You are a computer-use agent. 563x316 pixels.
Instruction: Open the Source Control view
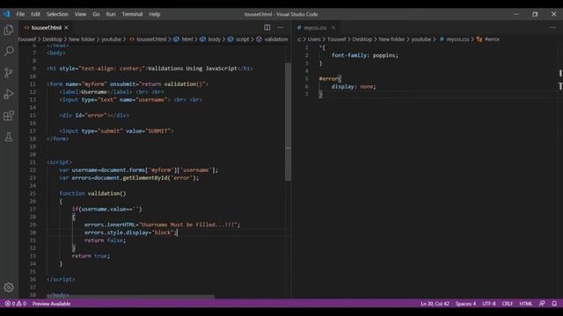tap(9, 72)
